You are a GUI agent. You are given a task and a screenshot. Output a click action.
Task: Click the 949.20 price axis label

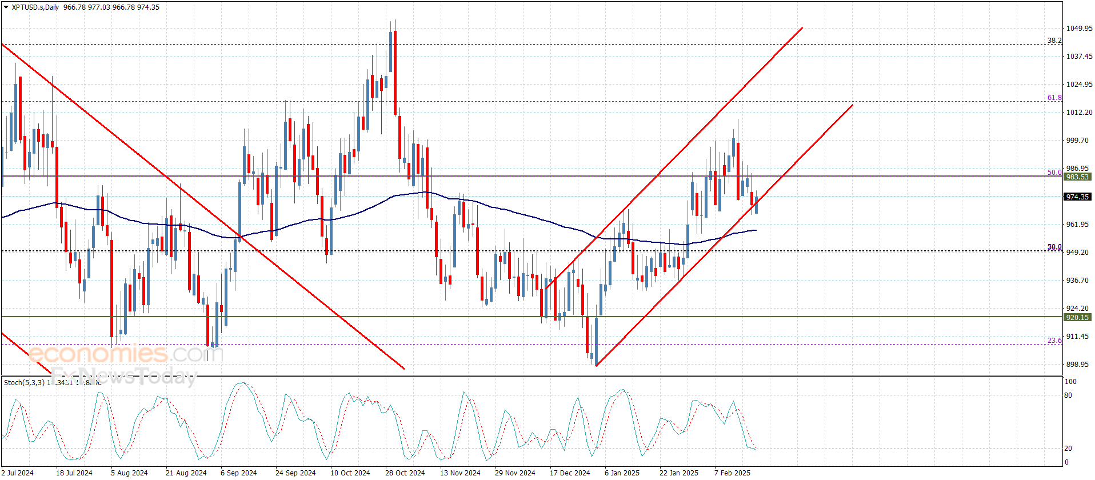[1077, 252]
